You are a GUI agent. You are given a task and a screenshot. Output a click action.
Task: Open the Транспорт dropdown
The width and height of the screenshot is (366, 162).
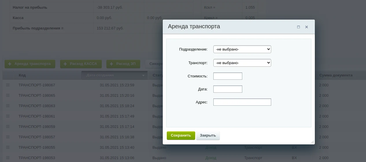[x=242, y=63]
